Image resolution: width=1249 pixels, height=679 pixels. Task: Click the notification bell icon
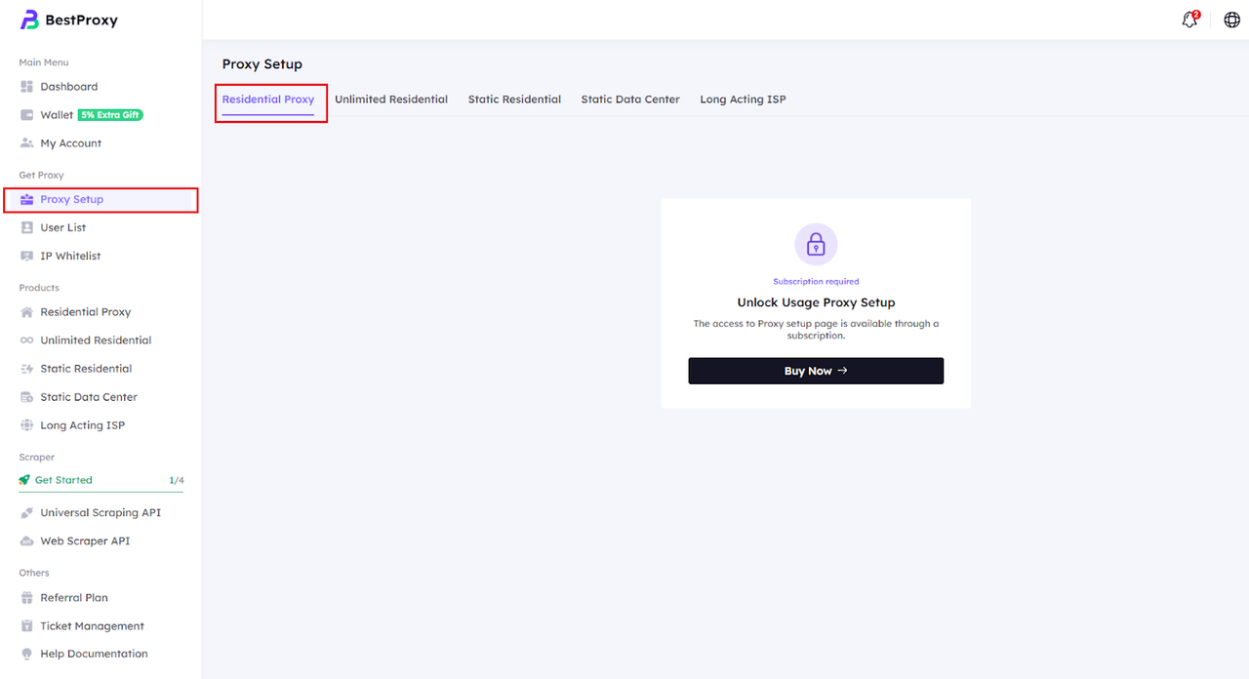1189,20
